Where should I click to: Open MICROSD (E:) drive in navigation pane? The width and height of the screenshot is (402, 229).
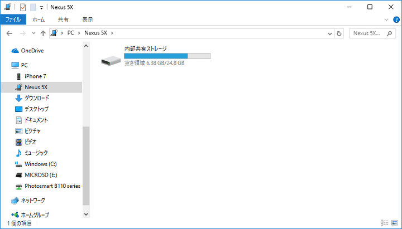(x=36, y=175)
